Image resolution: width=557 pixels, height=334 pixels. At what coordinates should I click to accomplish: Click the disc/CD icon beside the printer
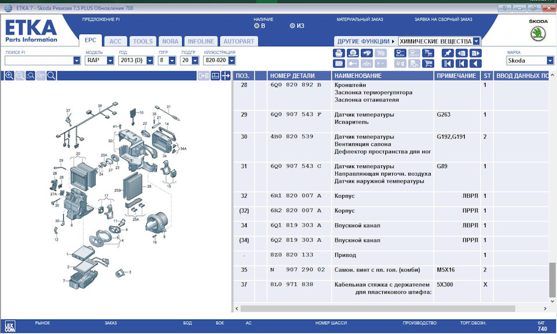[353, 53]
